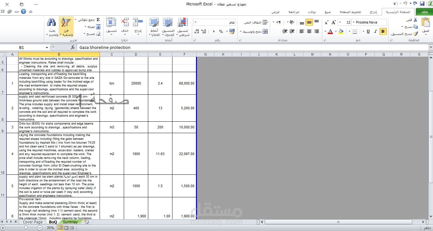
Task: Toggle Underline formatting
Action: [x=368, y=31]
